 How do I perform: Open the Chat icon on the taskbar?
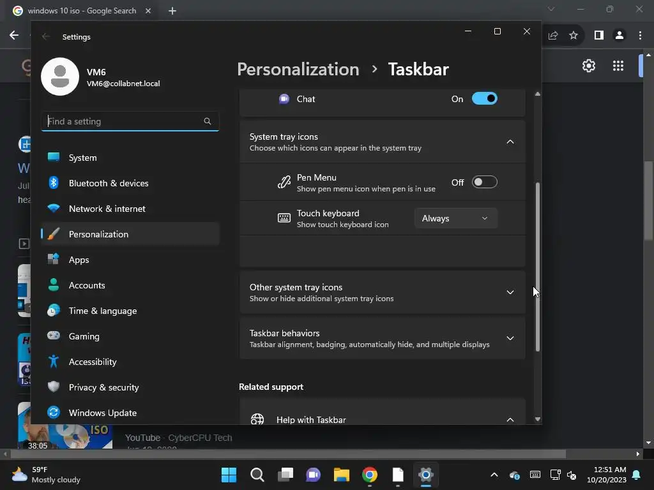(x=313, y=475)
